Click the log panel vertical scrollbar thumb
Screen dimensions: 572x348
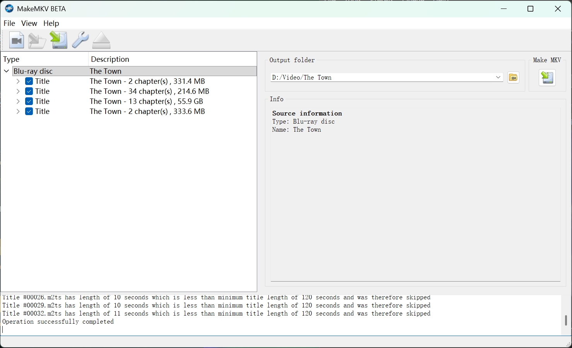click(x=566, y=320)
